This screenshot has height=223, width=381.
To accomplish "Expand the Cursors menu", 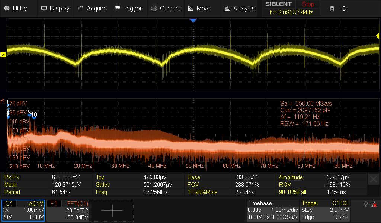I will point(166,8).
